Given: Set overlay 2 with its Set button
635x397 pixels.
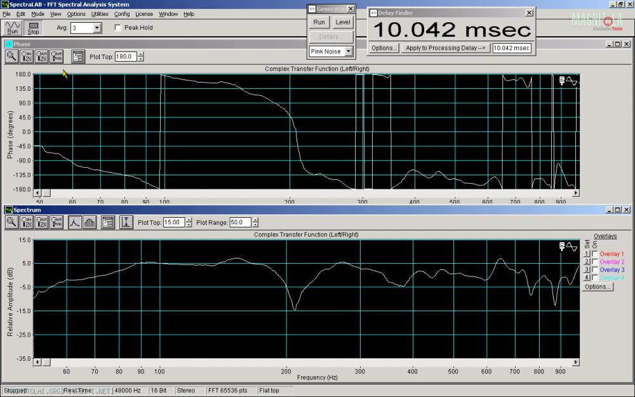Looking at the screenshot, I should coord(587,262).
